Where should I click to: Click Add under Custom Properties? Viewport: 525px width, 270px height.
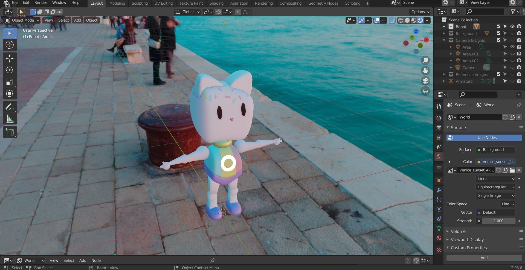(x=484, y=258)
